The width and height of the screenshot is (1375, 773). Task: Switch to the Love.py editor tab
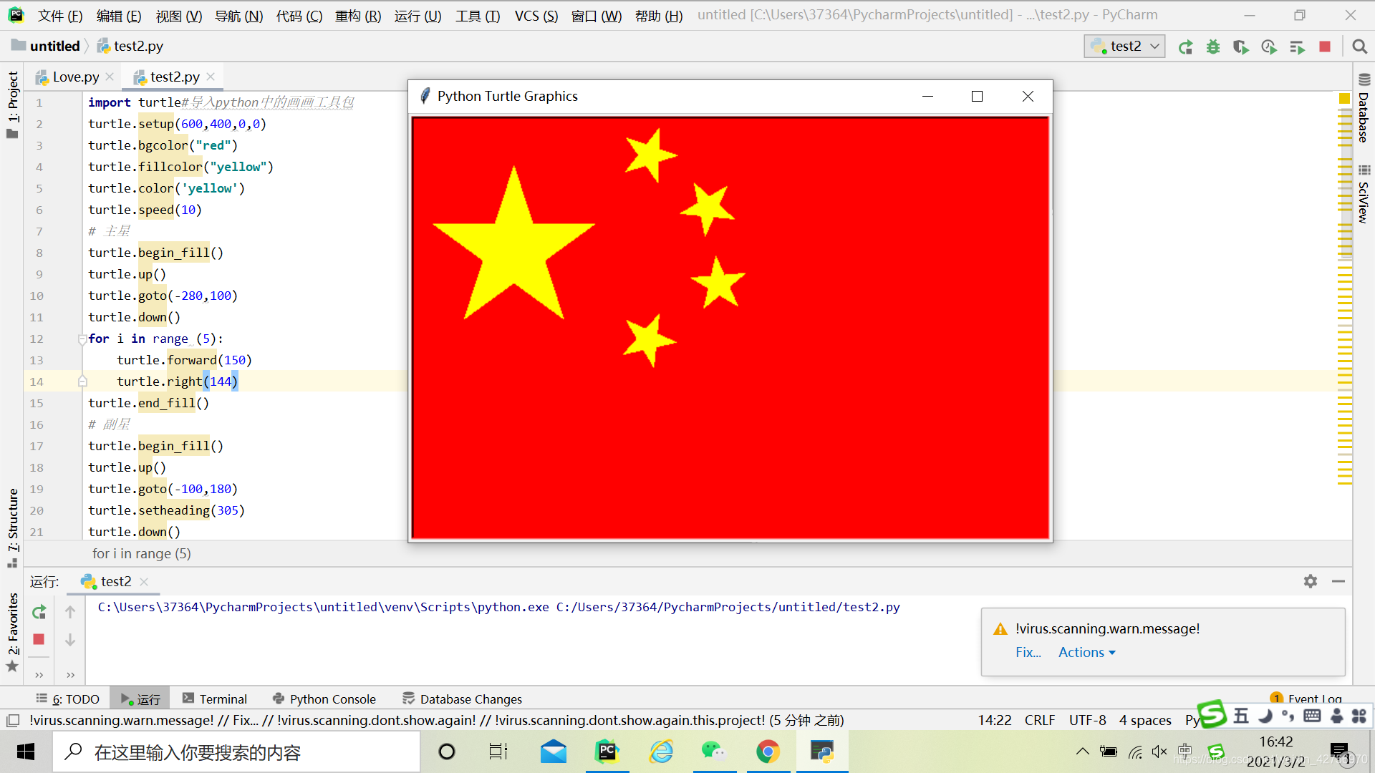click(x=75, y=76)
